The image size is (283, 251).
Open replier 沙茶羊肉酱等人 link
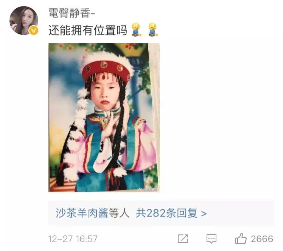point(93,213)
